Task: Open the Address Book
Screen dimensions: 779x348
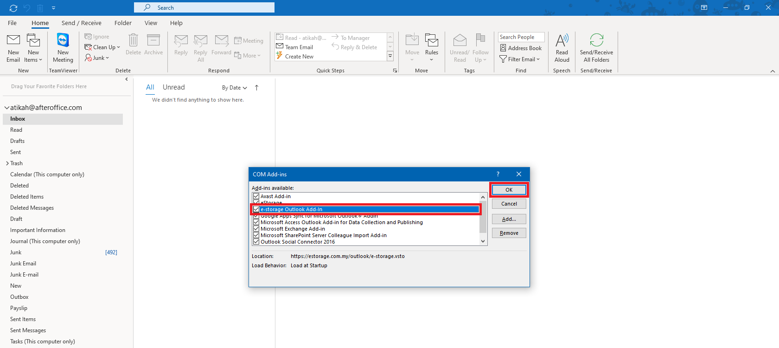Action: [521, 48]
